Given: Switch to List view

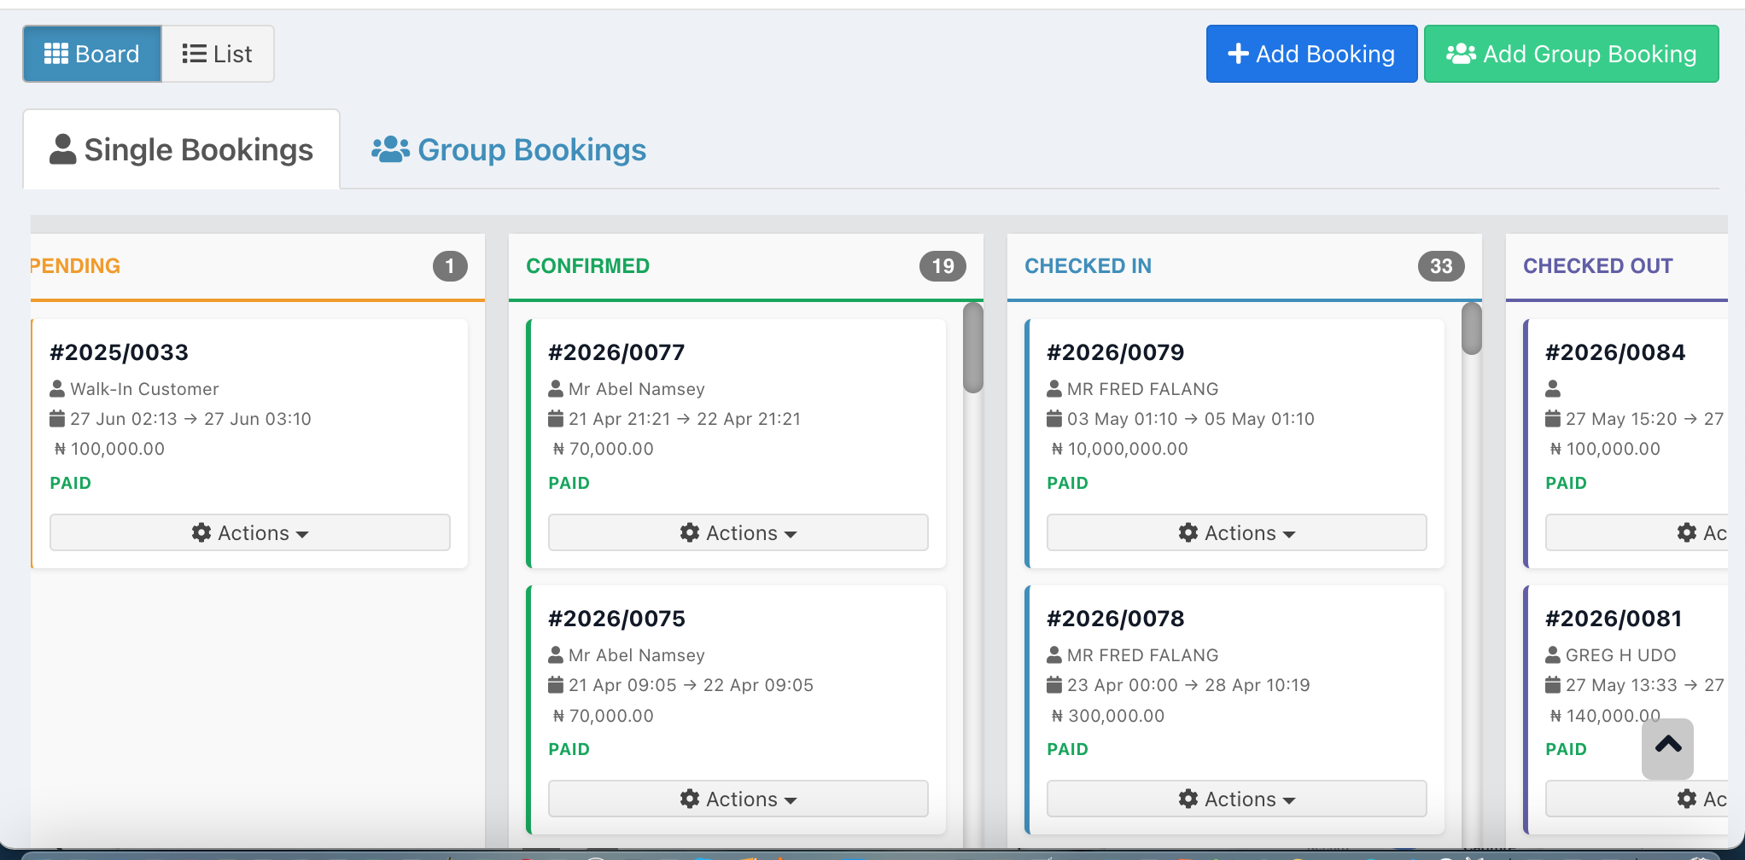Looking at the screenshot, I should (218, 54).
